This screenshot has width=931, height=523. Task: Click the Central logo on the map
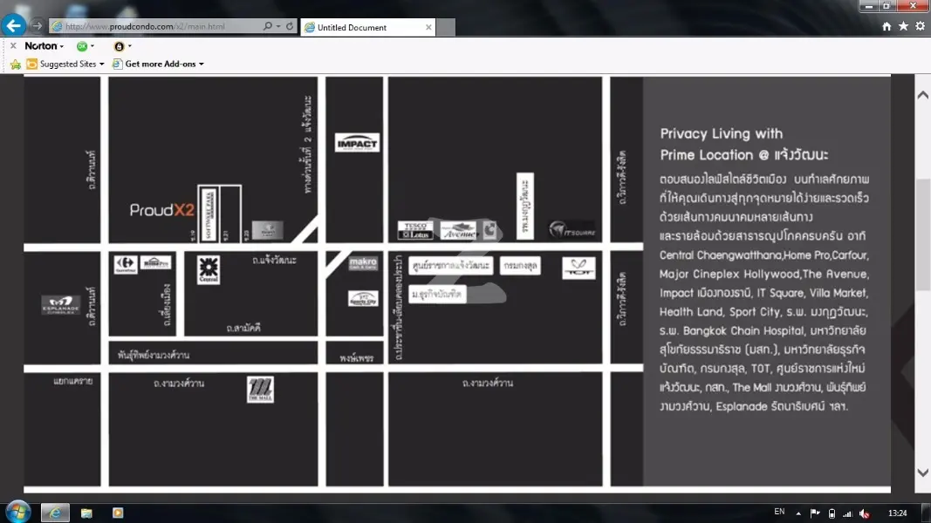click(x=209, y=270)
